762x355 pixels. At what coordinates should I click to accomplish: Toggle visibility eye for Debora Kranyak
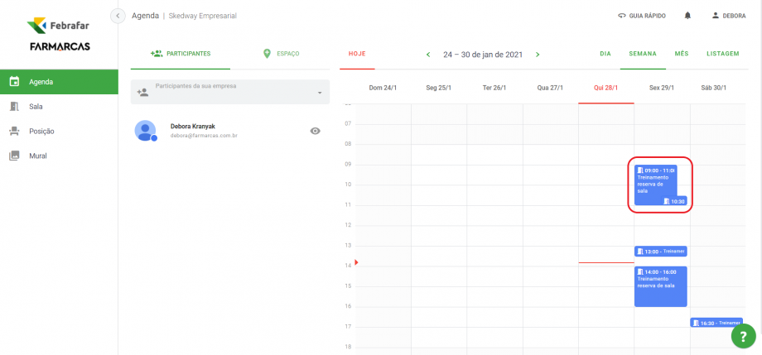(315, 131)
